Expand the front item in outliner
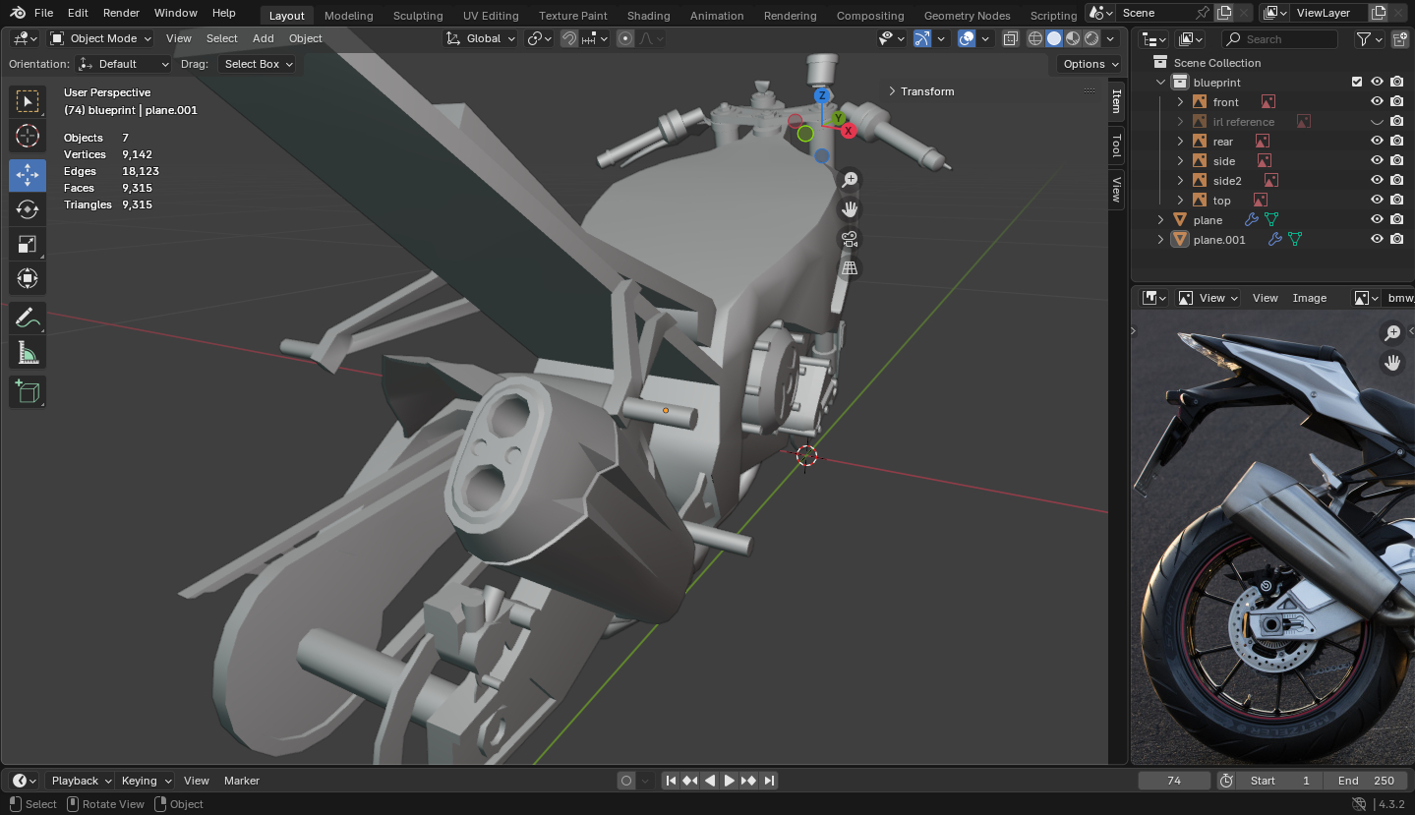This screenshot has width=1415, height=815. click(x=1180, y=102)
